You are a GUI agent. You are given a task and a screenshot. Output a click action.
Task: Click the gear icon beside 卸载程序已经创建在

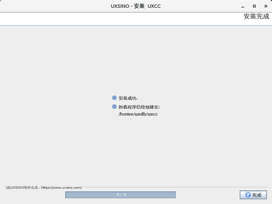pos(114,107)
